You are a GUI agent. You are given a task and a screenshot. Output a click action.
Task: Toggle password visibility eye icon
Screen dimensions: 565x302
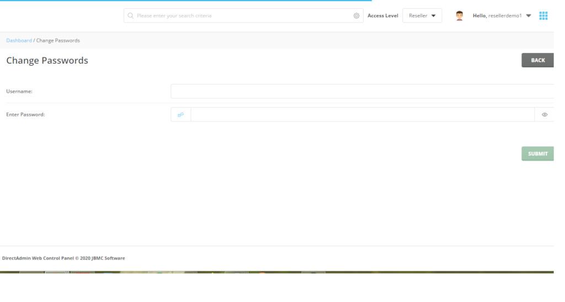coord(544,115)
